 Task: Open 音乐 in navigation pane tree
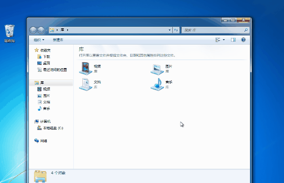pyautogui.click(x=46, y=108)
